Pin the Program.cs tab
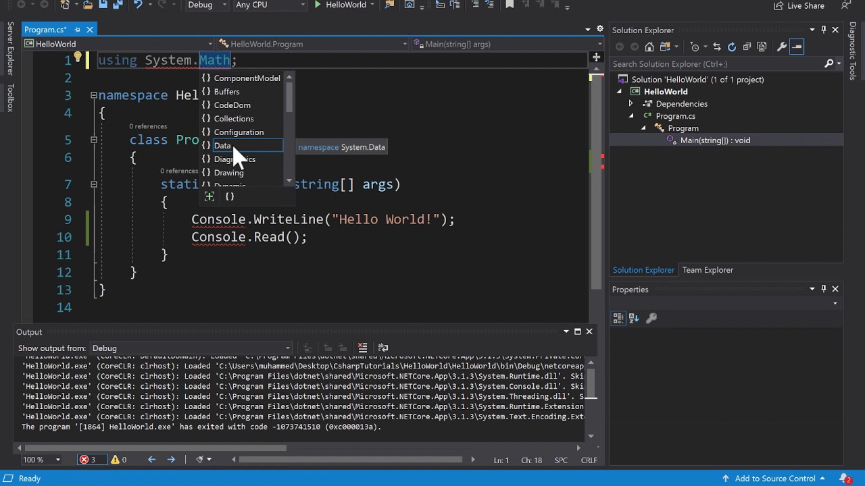865x486 pixels. [x=77, y=30]
